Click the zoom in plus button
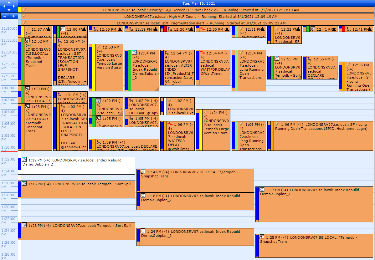The height and width of the screenshot is (260, 375). 13,16
